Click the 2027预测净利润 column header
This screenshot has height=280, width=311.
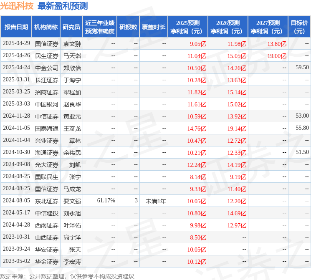pos(268,27)
